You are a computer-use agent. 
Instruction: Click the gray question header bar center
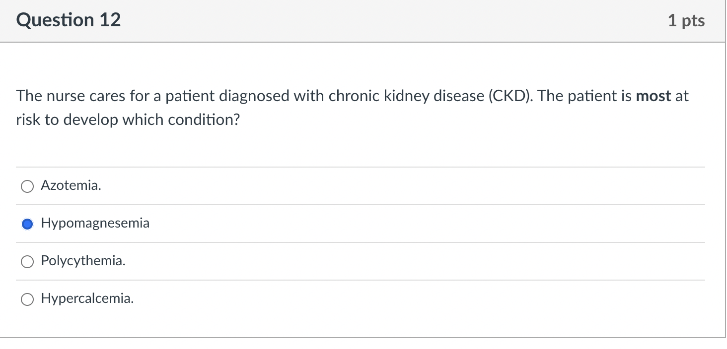[x=363, y=21]
